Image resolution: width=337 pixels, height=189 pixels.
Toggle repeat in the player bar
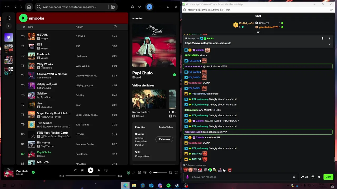tap(106, 170)
